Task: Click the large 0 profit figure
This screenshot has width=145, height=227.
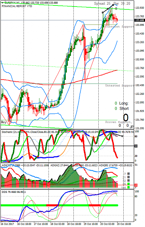Action: (126, 118)
